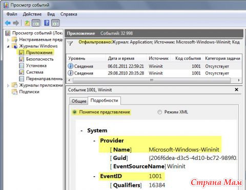Click info icon of the 29.08.2010 event
Screen dimensions: 246x190
(71, 73)
